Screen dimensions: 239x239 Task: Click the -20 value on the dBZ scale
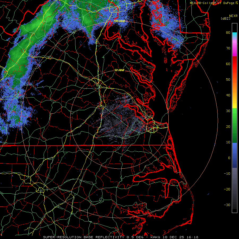click(227, 189)
